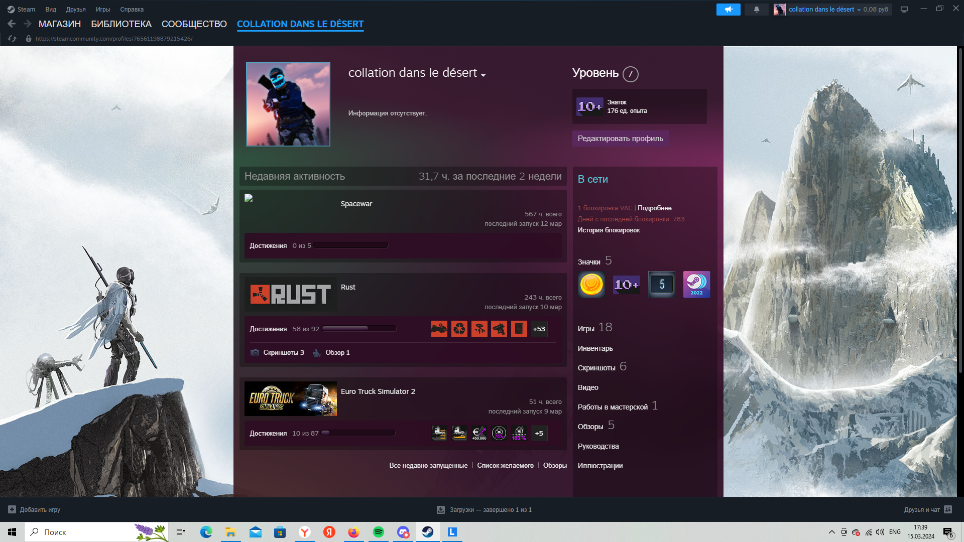Click the back navigation arrow
This screenshot has width=964, height=542.
click(12, 24)
